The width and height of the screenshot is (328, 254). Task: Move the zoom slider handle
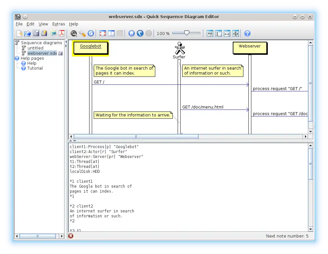coord(187,33)
